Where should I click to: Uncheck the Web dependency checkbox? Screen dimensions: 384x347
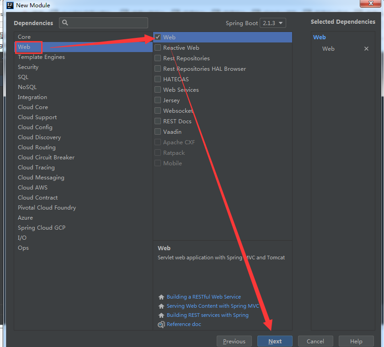(158, 37)
